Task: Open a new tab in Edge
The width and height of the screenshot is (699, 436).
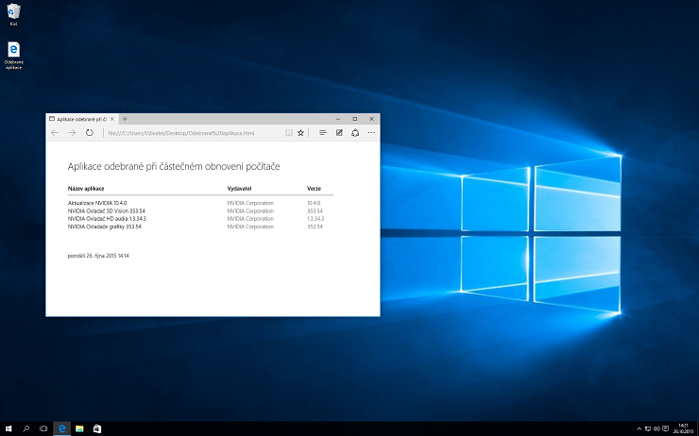Action: pos(125,119)
